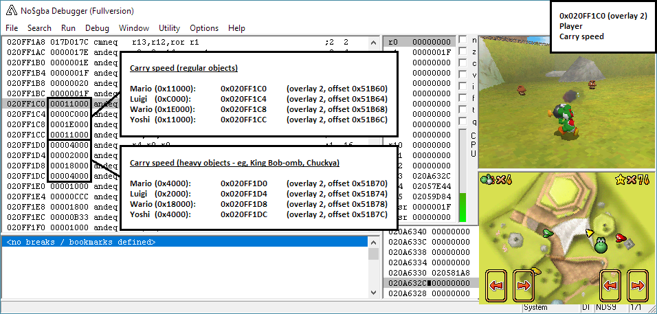Tap the far-right red right-arrow button

[x=636, y=285]
